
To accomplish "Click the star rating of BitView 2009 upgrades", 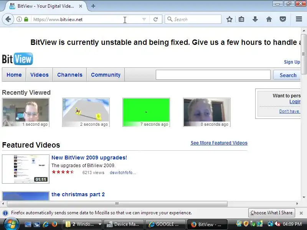I will coord(63,172).
